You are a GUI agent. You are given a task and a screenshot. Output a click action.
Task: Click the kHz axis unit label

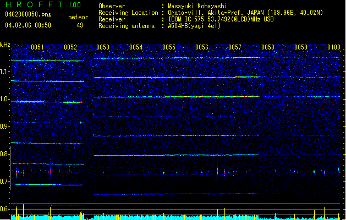coord(5,45)
